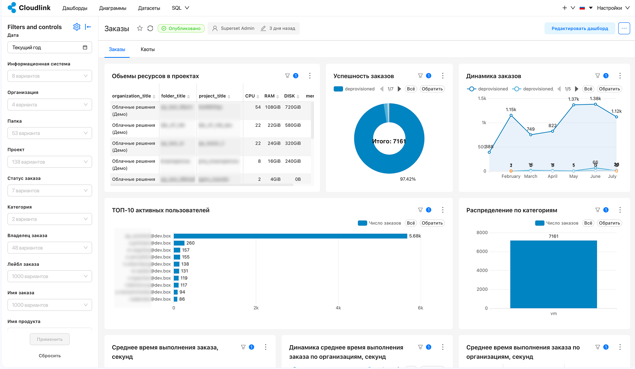The height and width of the screenshot is (369, 635).
Task: Toggle Число заказов legend in ТОП-10 chart
Action: [x=380, y=223]
